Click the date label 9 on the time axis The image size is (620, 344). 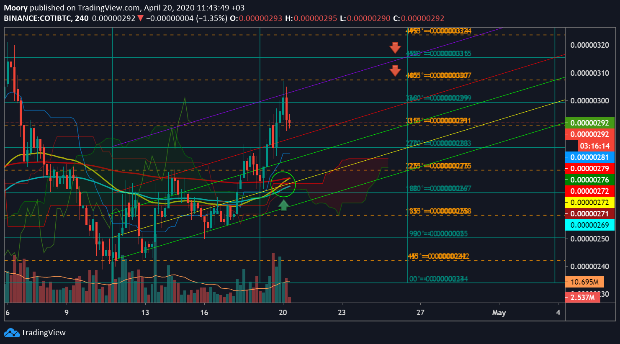point(67,313)
